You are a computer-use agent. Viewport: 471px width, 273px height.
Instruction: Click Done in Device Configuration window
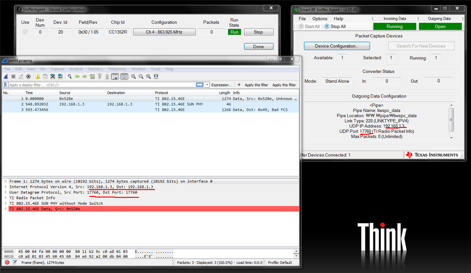[x=258, y=46]
